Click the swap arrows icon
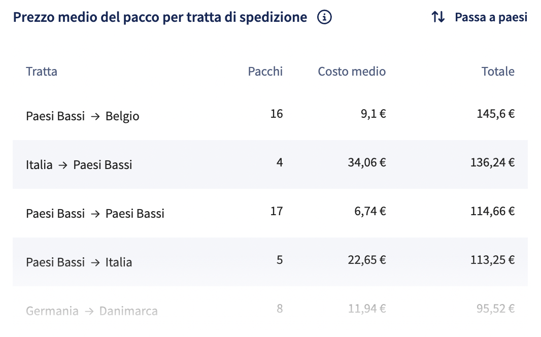This screenshot has width=541, height=337. (438, 17)
